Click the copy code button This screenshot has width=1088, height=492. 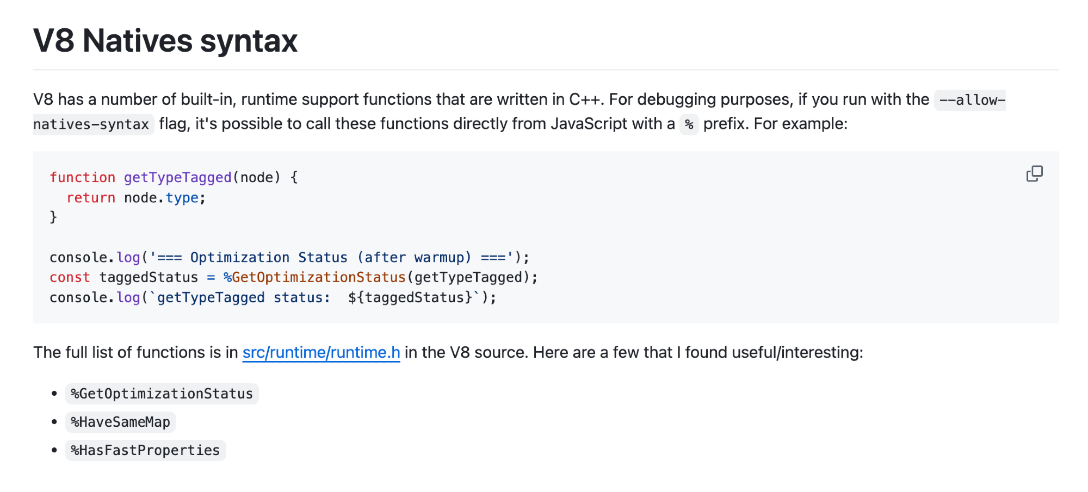1034,174
